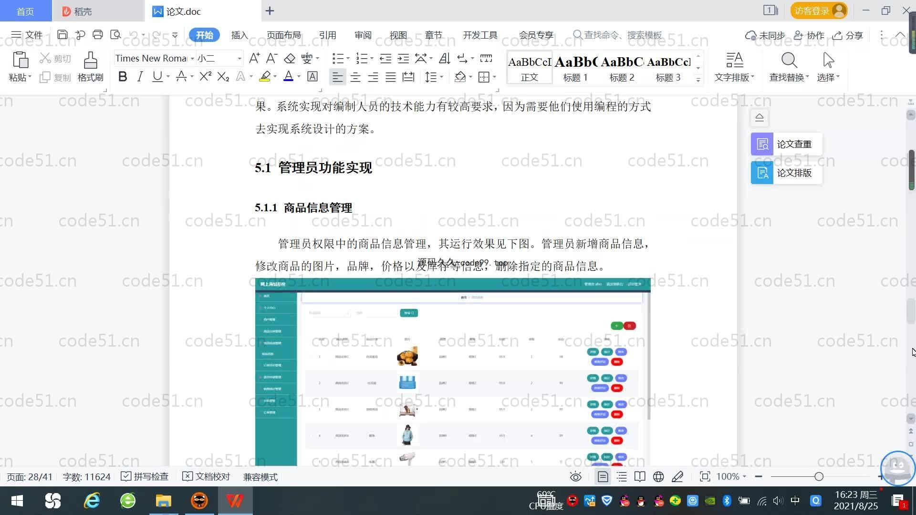Click the Print icon in quick toolbar
916x515 pixels.
98,35
